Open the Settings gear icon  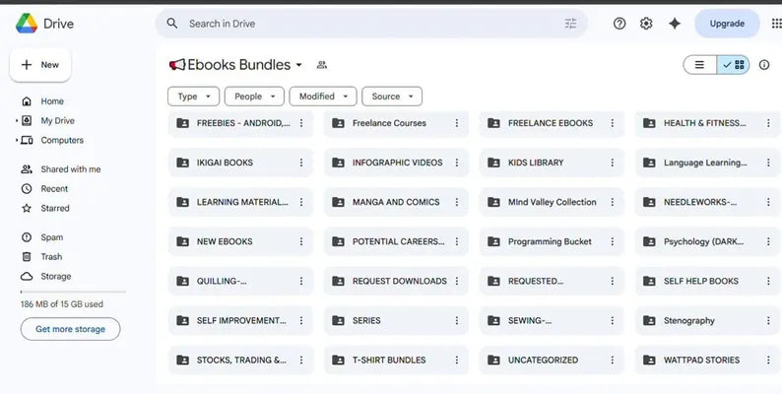[x=646, y=24]
